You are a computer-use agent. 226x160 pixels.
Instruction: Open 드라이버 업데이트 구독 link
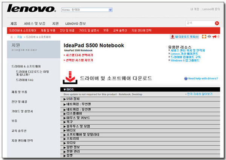click(x=185, y=57)
